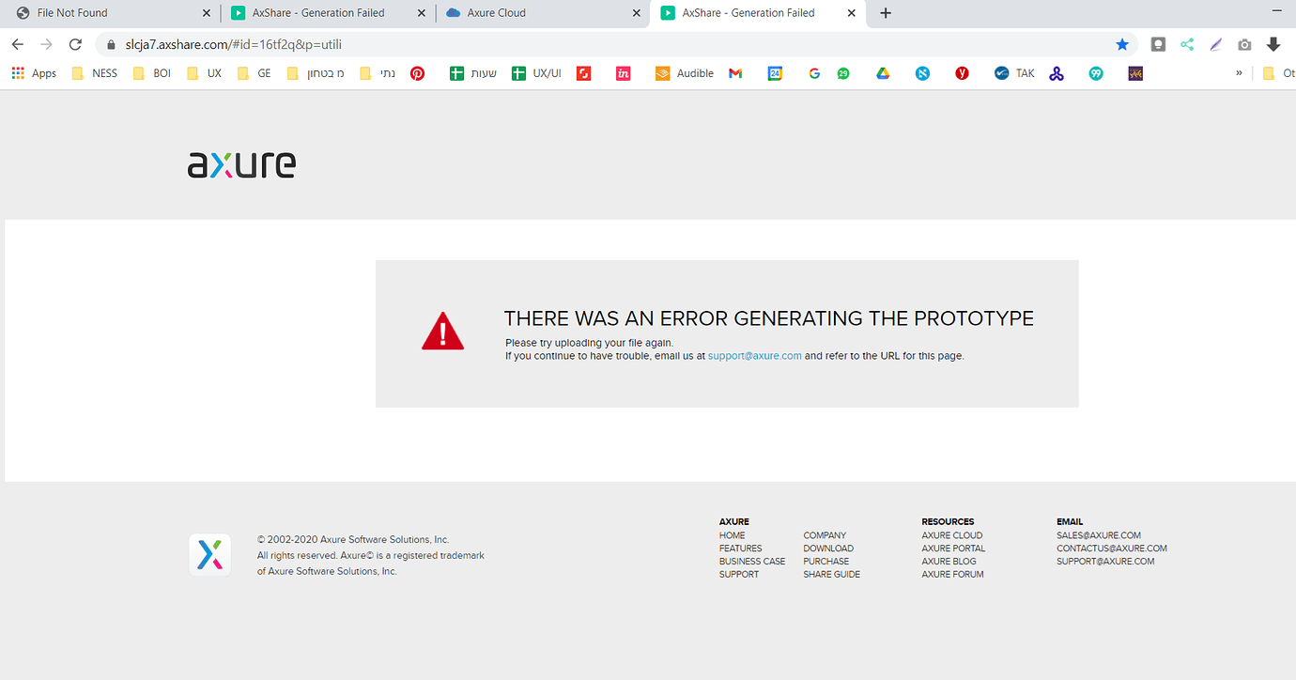The height and width of the screenshot is (680, 1296).
Task: Open the green share extension icon
Action: click(1186, 44)
